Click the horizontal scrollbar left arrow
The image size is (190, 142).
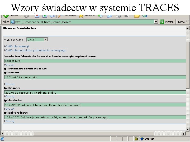pyautogui.click(x=2, y=134)
